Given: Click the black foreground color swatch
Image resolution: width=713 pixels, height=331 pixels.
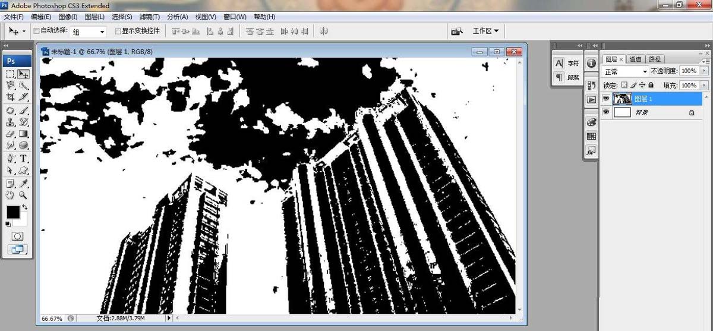Looking at the screenshot, I should 13,212.
